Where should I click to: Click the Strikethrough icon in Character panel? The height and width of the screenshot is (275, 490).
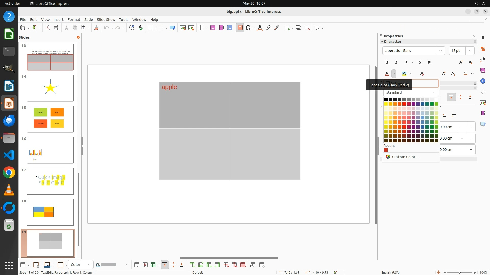(x=420, y=62)
